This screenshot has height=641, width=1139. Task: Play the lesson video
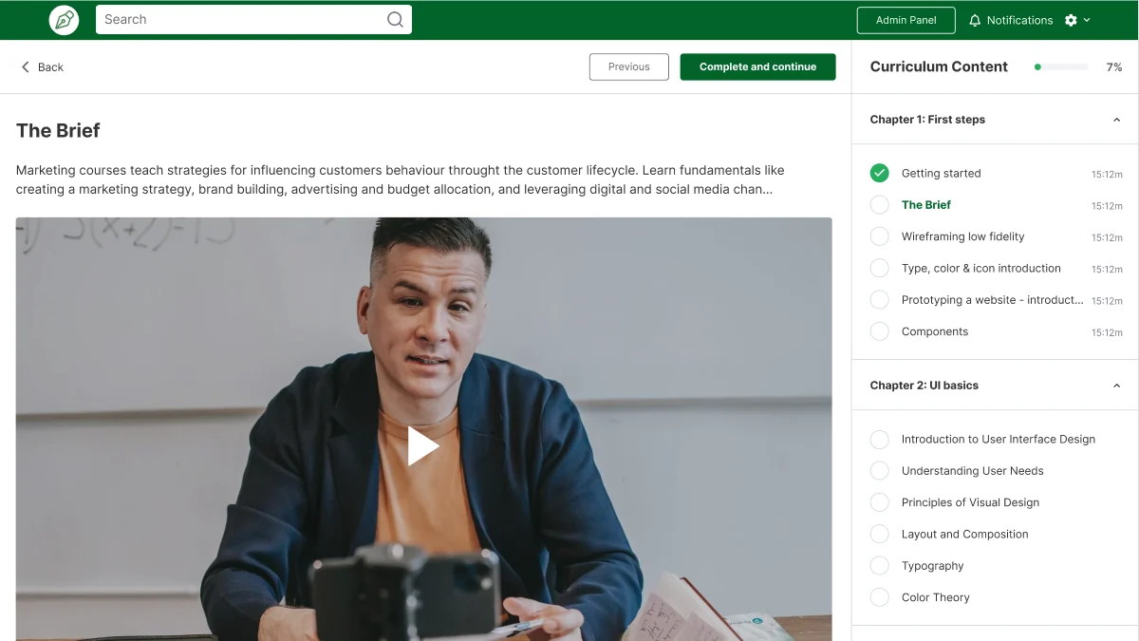(423, 445)
